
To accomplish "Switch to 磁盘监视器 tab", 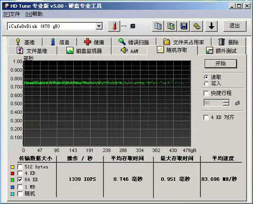I will (84, 51).
